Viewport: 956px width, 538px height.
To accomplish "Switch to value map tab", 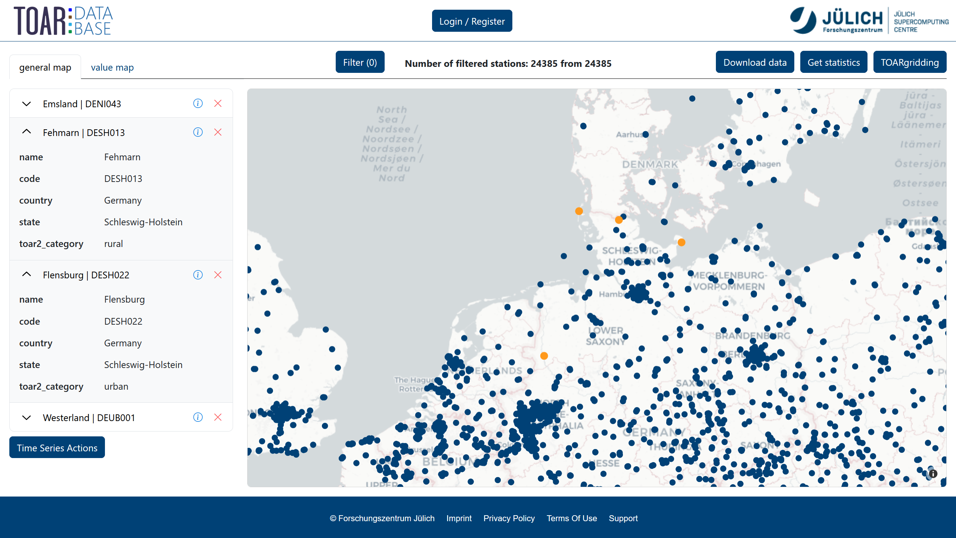I will [112, 68].
